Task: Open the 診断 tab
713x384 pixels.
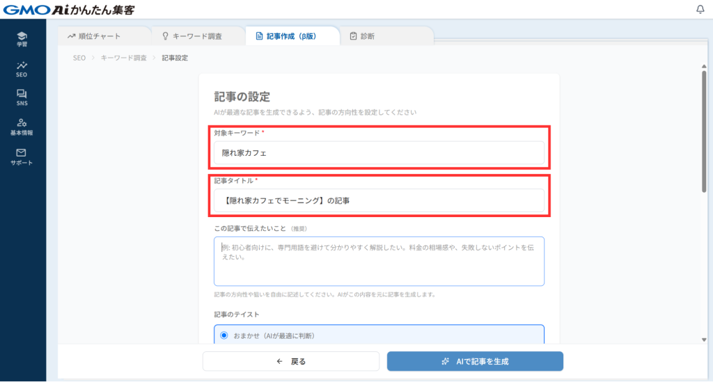Action: [362, 36]
